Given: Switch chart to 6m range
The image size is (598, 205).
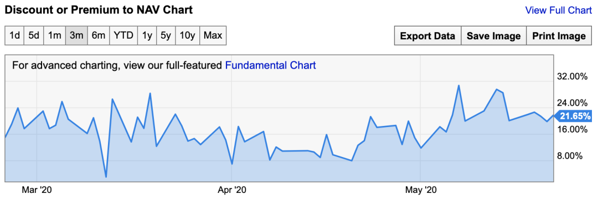Looking at the screenshot, I should click(99, 36).
